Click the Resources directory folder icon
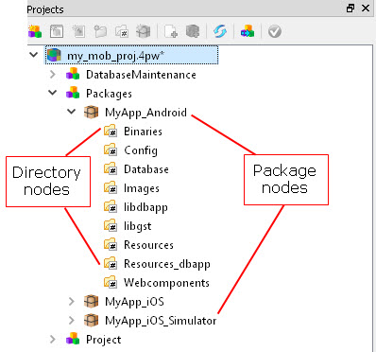Viewport: 376px width, 352px height. (x=111, y=244)
